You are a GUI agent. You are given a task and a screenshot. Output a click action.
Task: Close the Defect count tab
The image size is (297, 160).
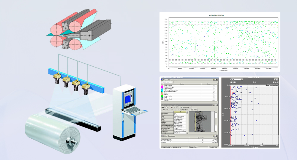172,82
